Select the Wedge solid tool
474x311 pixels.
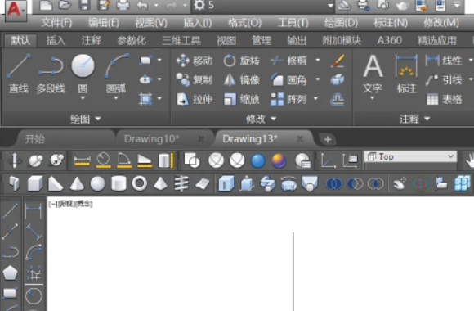coord(56,183)
